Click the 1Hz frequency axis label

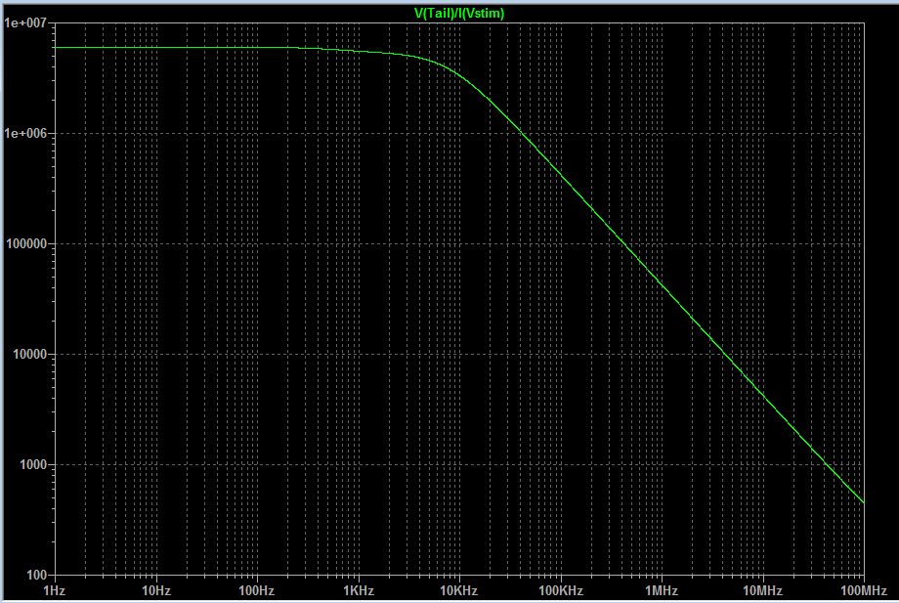pos(55,590)
